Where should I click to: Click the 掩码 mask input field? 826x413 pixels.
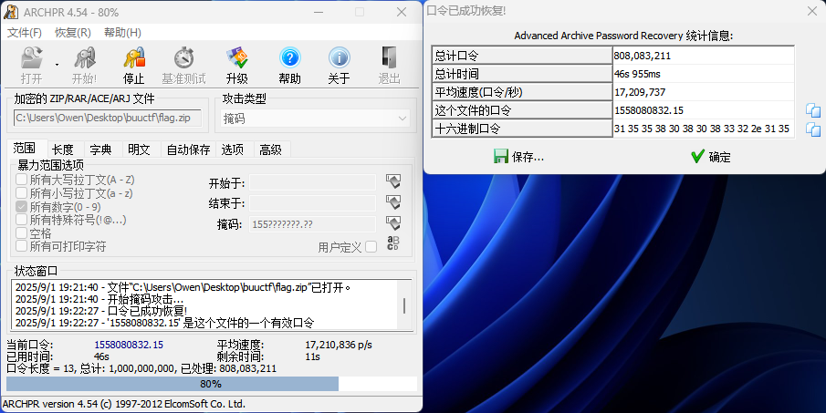pos(312,224)
